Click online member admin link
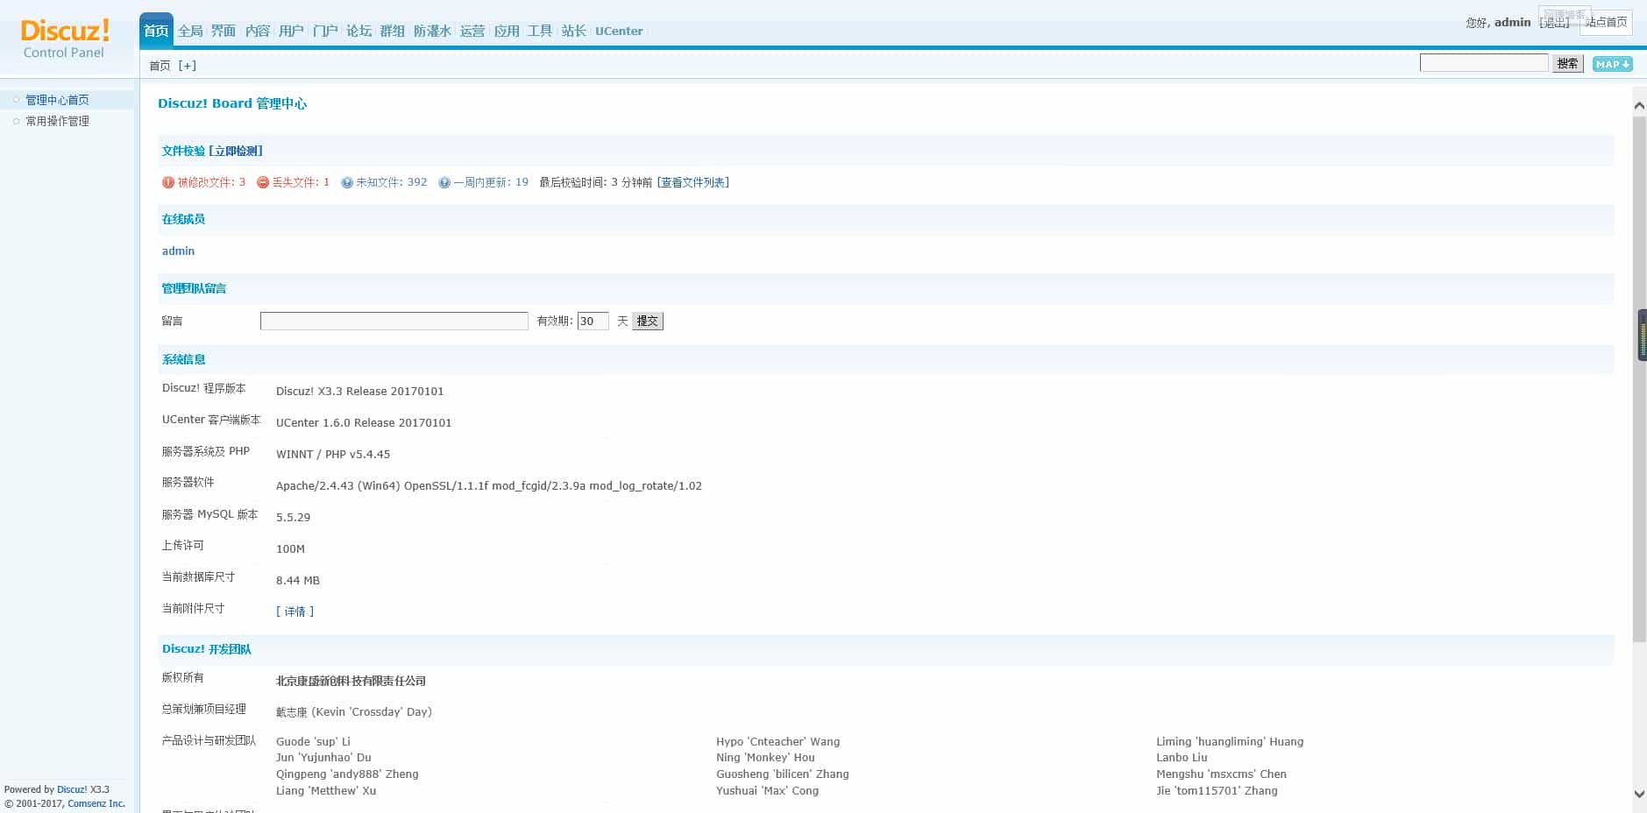 point(178,251)
